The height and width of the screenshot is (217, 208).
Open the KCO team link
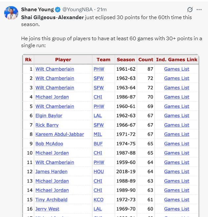[99, 200]
